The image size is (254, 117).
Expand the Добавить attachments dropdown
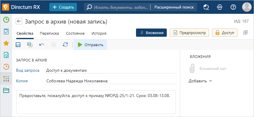[200, 81]
